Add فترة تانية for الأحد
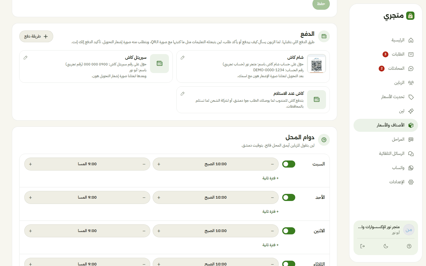This screenshot has height=266, width=426. point(270,212)
